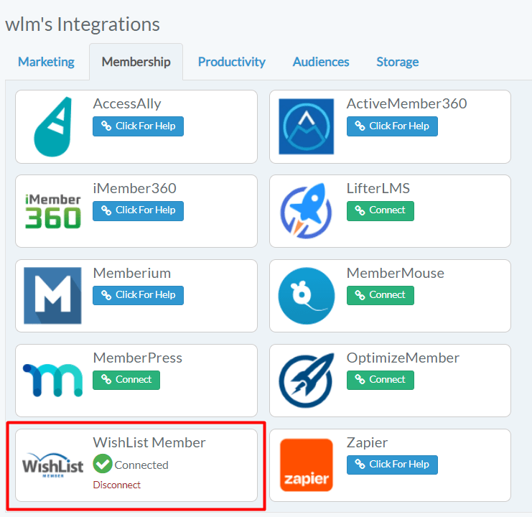Click the Connected status text
The width and height of the screenshot is (532, 517).
[141, 465]
